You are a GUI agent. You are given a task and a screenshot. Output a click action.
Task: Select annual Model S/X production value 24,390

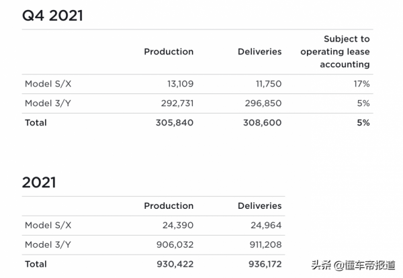[x=175, y=226]
